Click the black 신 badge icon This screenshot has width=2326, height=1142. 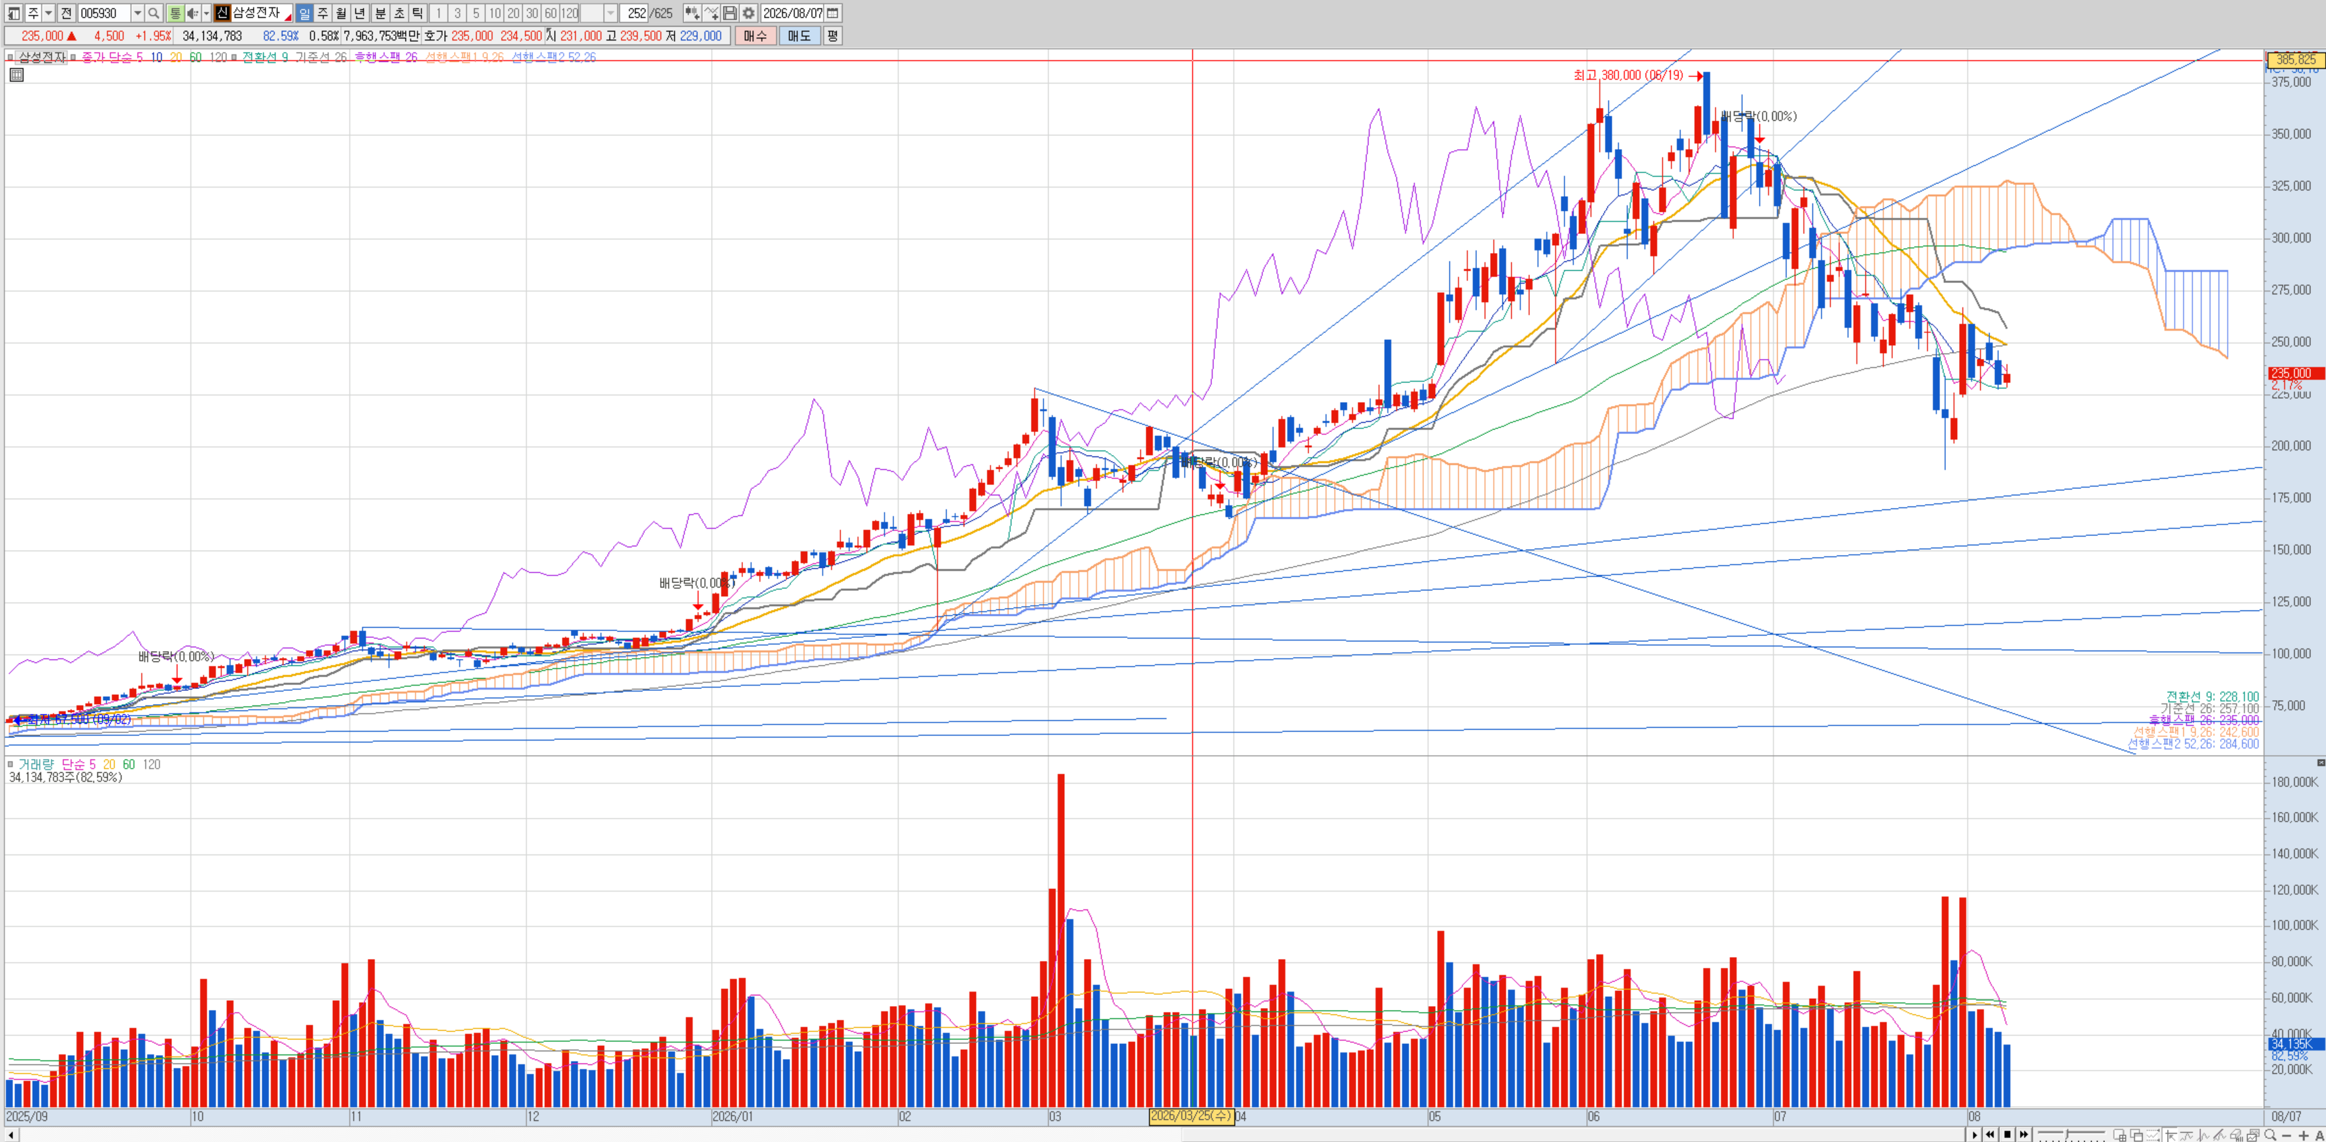click(x=222, y=12)
